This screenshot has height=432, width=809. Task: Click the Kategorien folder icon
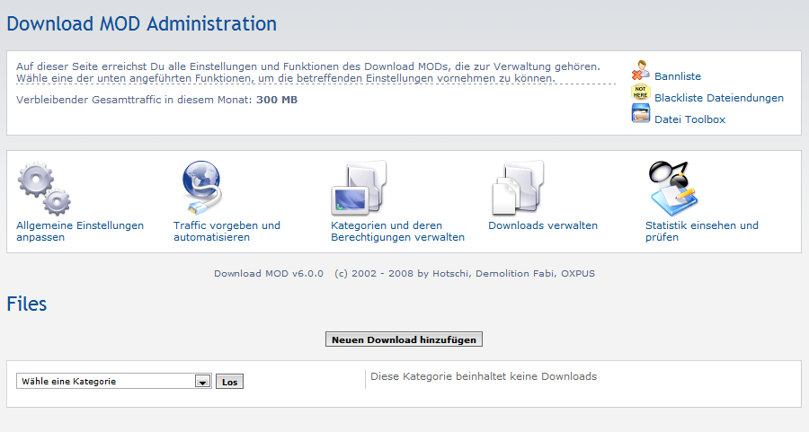[358, 188]
